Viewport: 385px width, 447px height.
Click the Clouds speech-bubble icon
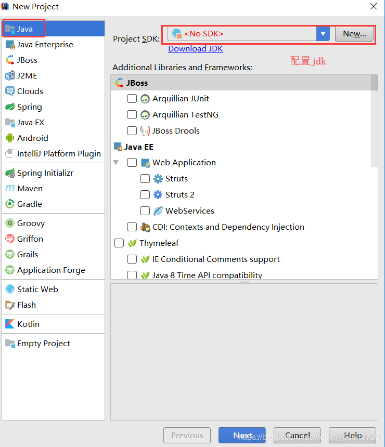[10, 91]
